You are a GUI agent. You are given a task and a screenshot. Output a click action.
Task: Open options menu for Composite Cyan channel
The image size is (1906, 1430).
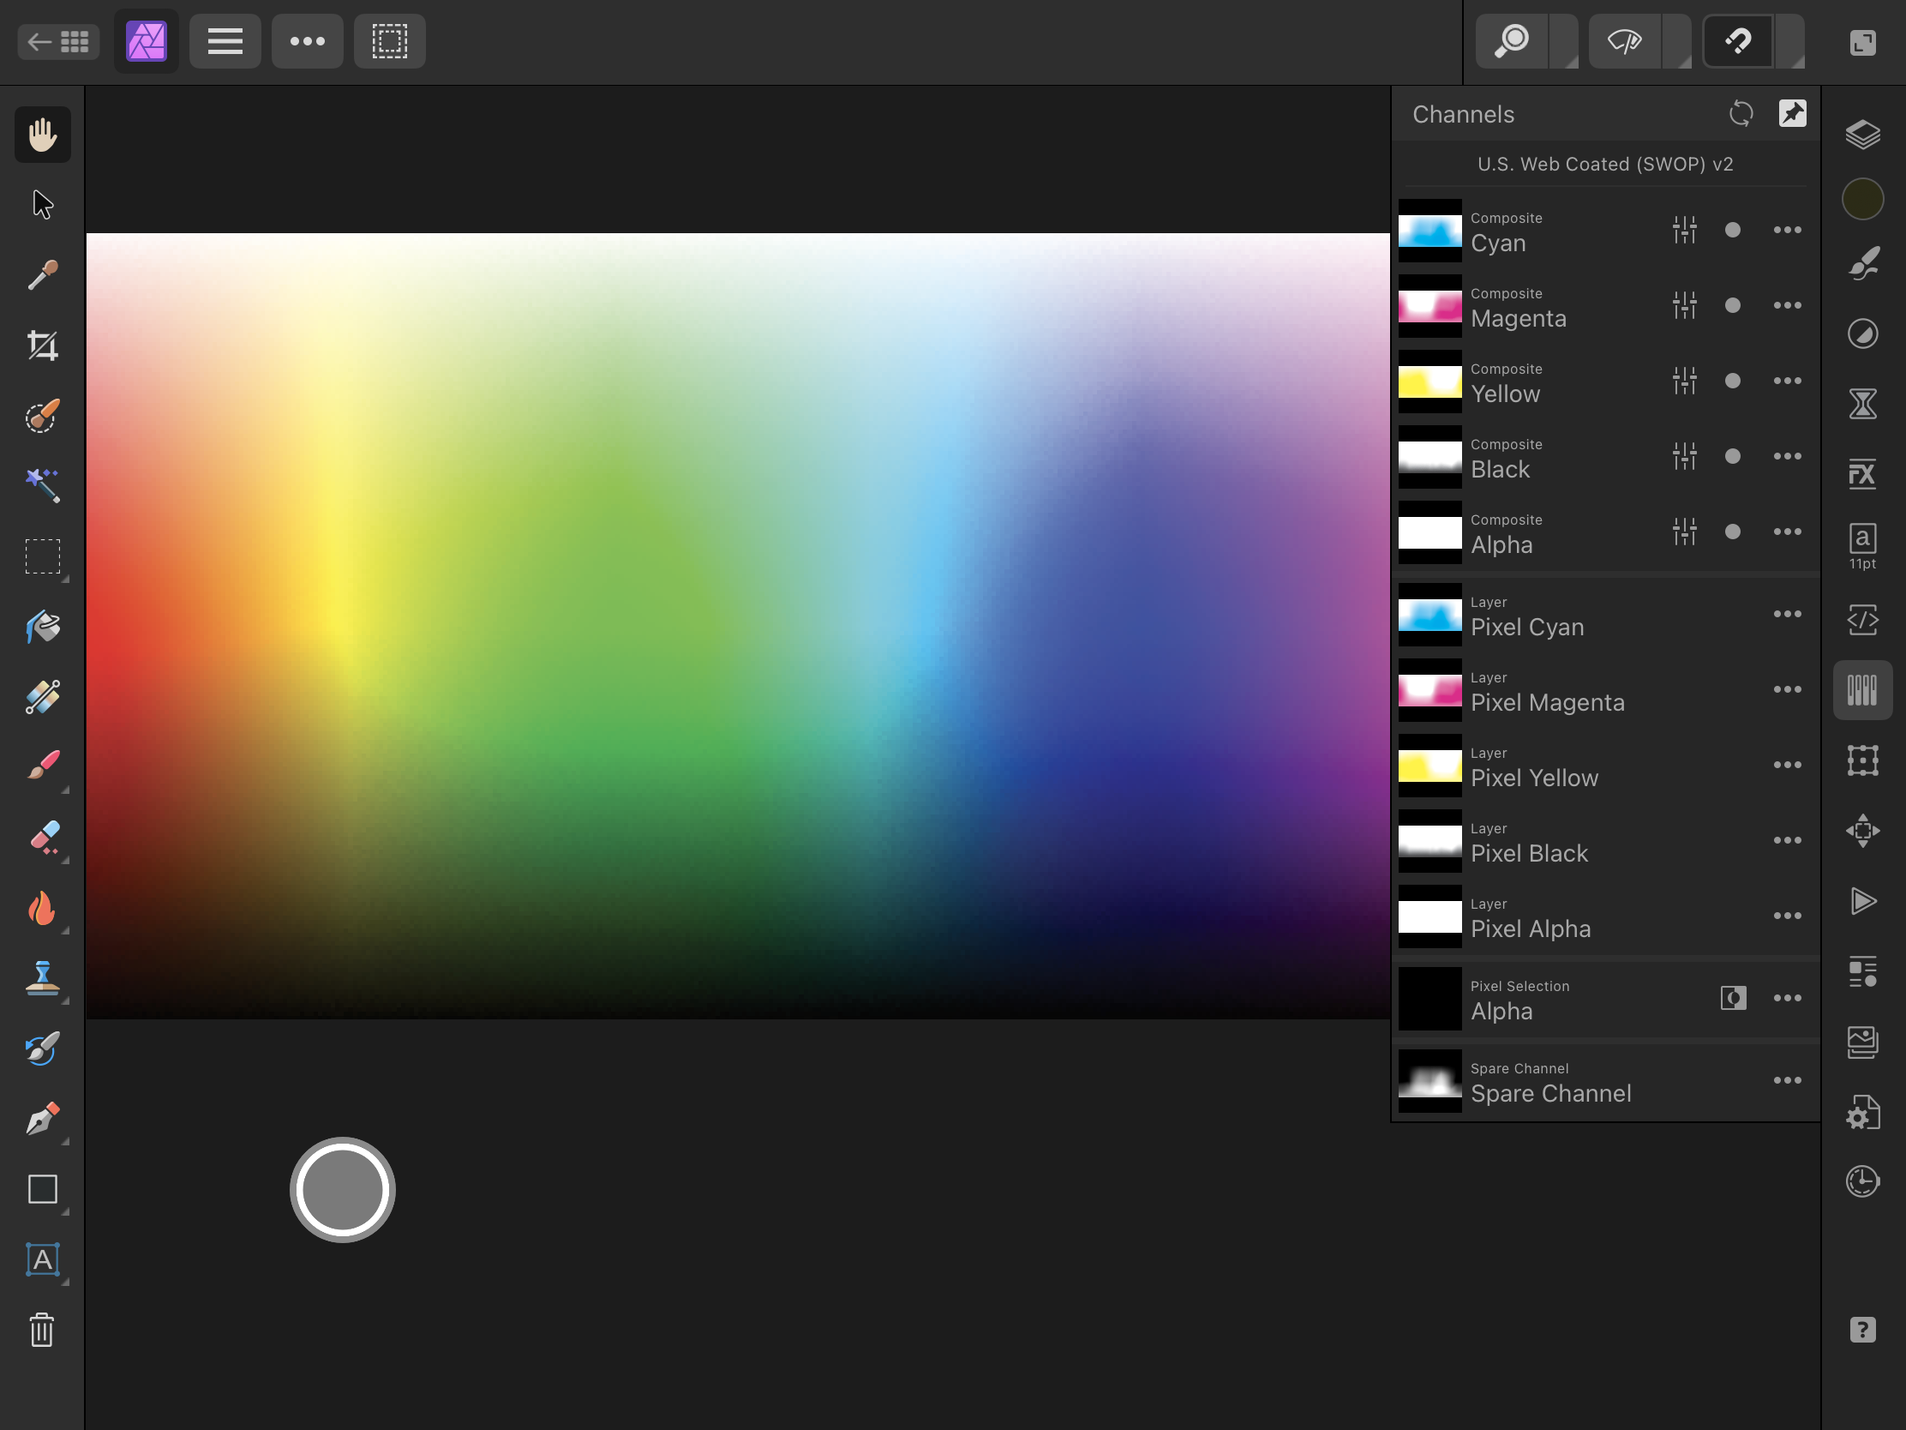(1787, 230)
